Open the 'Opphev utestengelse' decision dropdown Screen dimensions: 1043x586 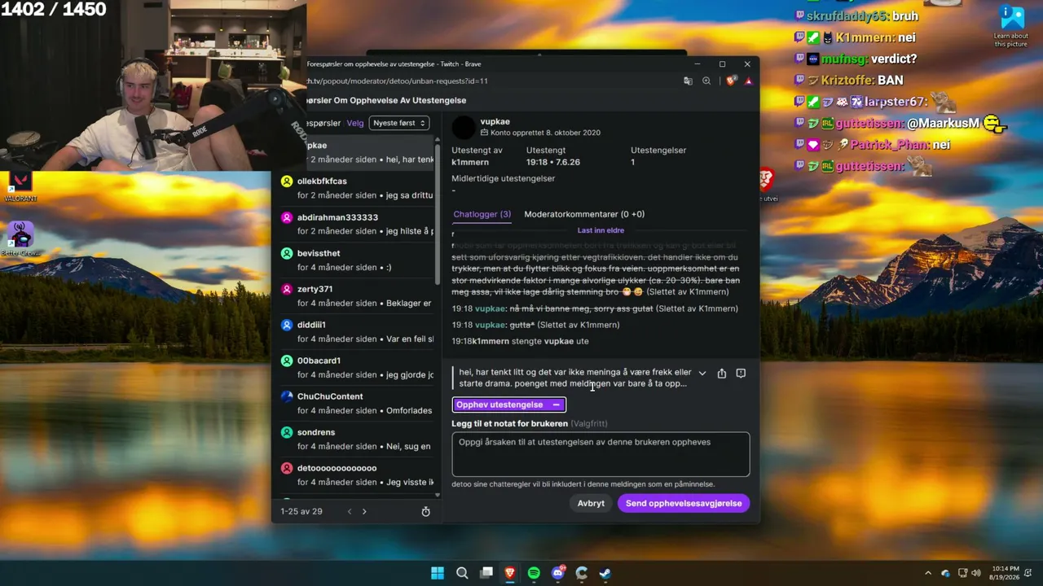[x=509, y=405]
